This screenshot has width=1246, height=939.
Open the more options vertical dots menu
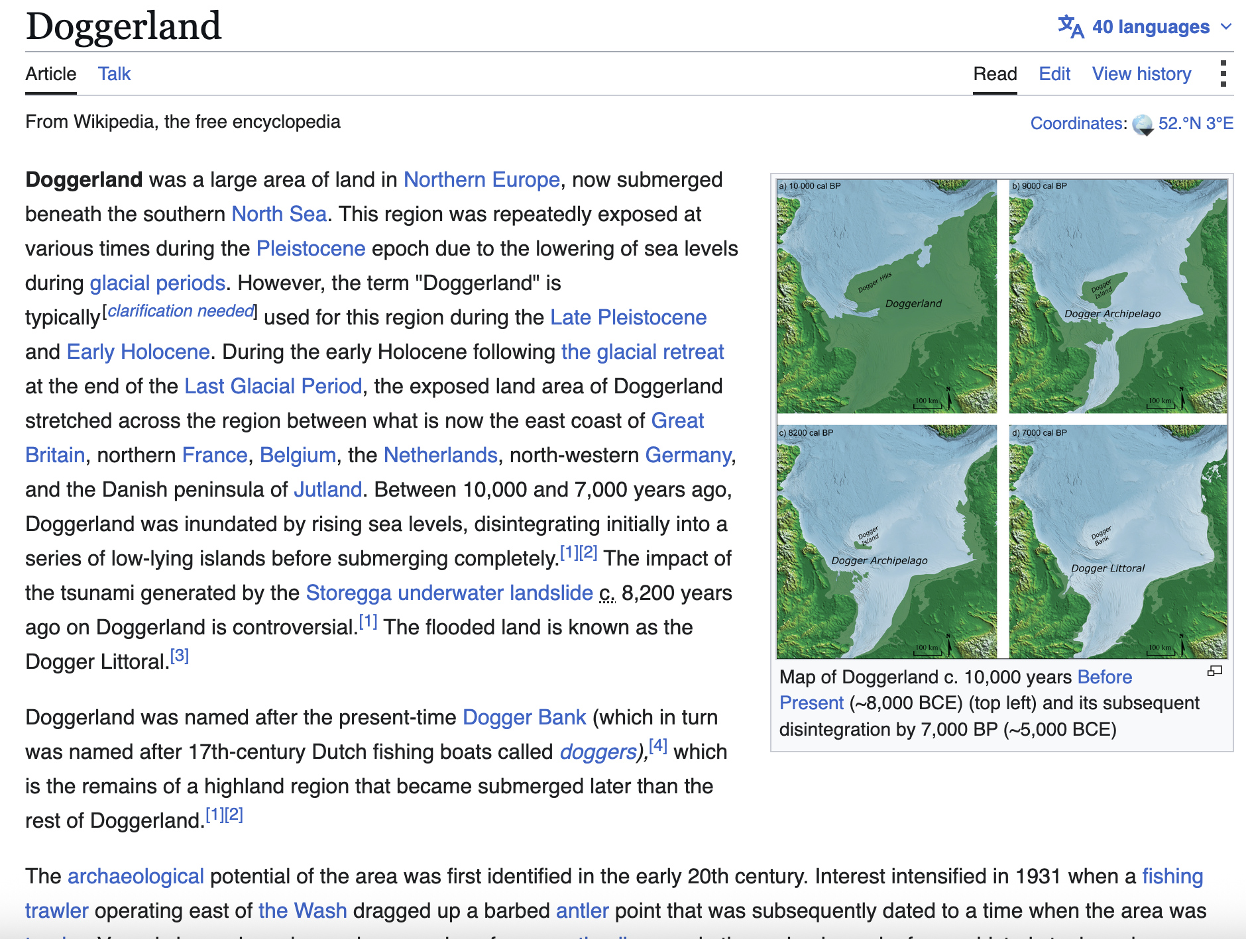[x=1223, y=74]
